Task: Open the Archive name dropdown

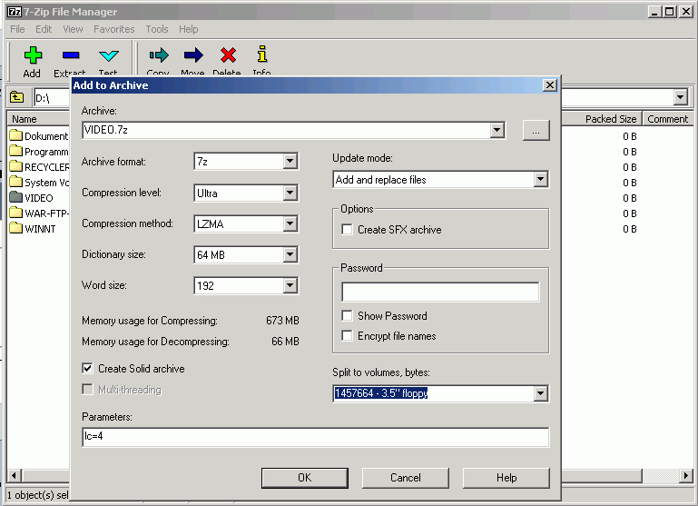Action: pos(496,130)
